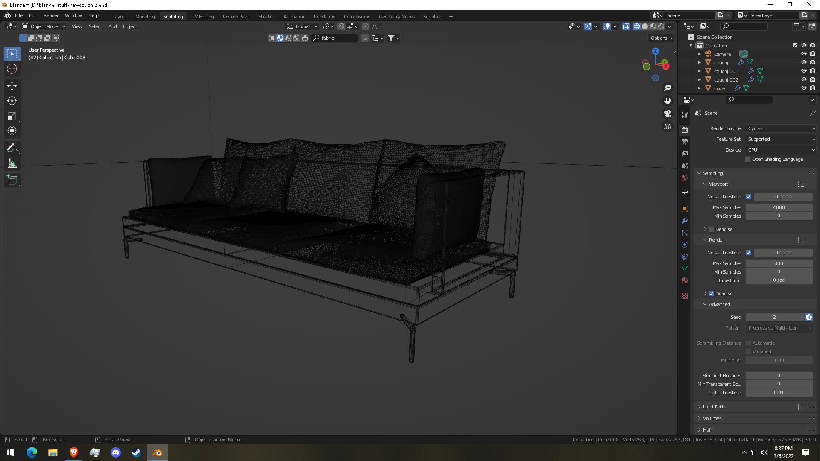The height and width of the screenshot is (461, 820).
Task: Expand couchj.001 in outliner
Action: (x=700, y=71)
